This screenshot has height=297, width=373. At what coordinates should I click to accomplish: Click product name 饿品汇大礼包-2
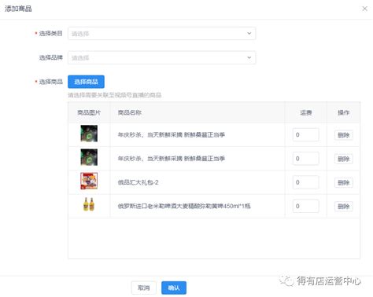pyautogui.click(x=138, y=182)
